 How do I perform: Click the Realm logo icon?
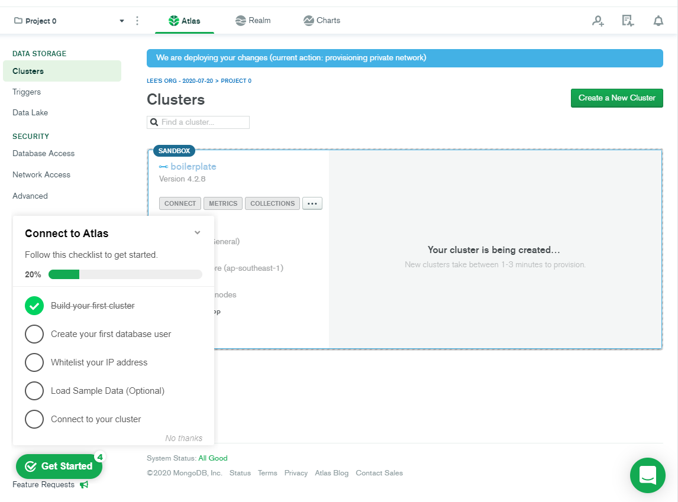240,21
